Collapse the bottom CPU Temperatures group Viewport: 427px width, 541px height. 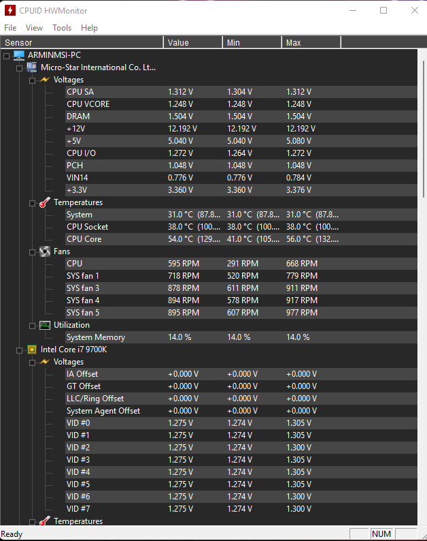32,522
